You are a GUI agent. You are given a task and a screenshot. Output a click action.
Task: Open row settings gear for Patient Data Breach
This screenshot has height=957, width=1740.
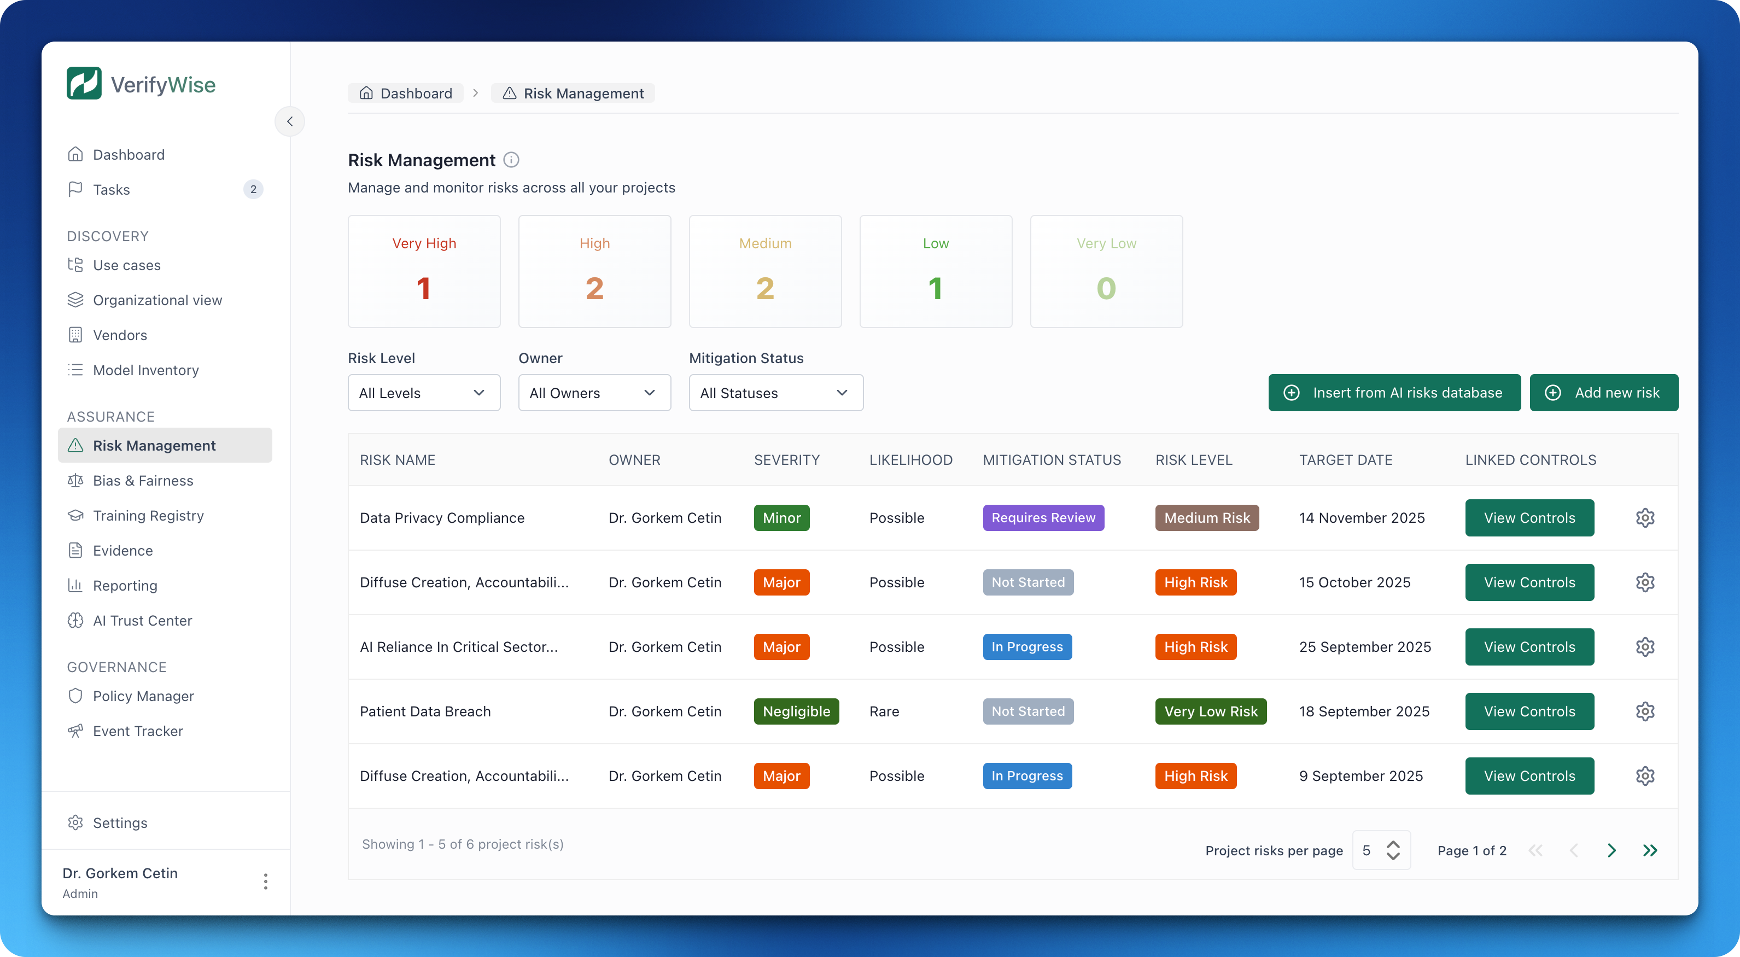coord(1645,711)
